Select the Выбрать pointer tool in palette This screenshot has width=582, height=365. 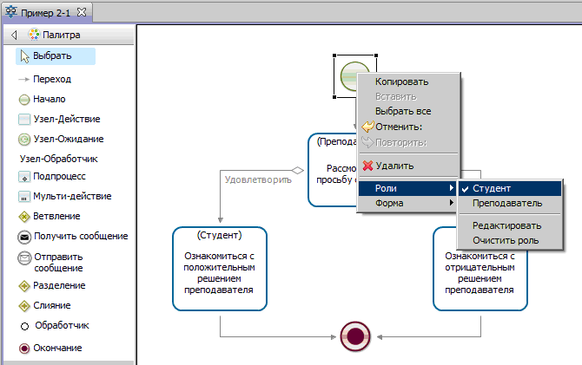(x=52, y=56)
